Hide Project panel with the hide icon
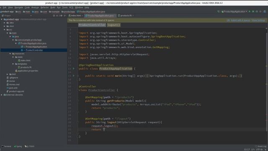Screen dimensions: 268x151 65,16
